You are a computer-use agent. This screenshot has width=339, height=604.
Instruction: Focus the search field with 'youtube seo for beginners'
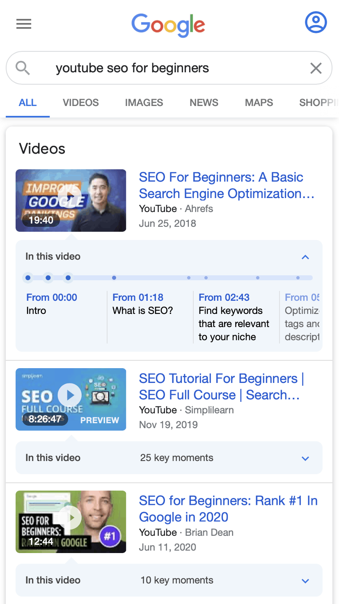(169, 68)
